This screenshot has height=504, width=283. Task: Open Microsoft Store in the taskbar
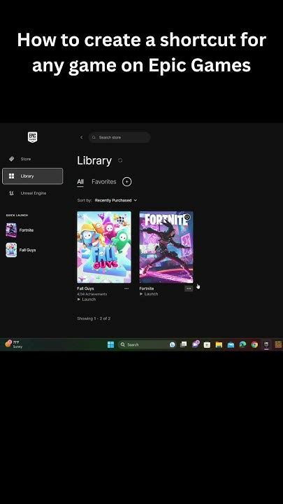tap(207, 344)
